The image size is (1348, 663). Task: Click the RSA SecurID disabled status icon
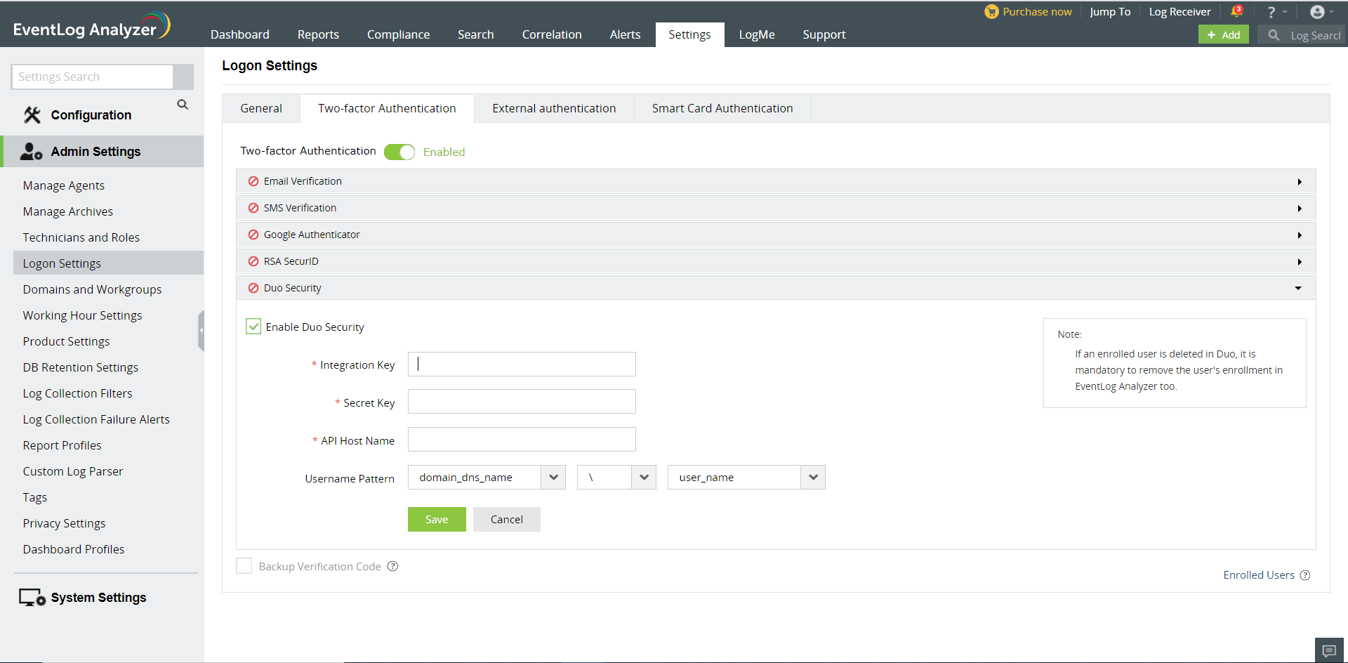pyautogui.click(x=253, y=261)
